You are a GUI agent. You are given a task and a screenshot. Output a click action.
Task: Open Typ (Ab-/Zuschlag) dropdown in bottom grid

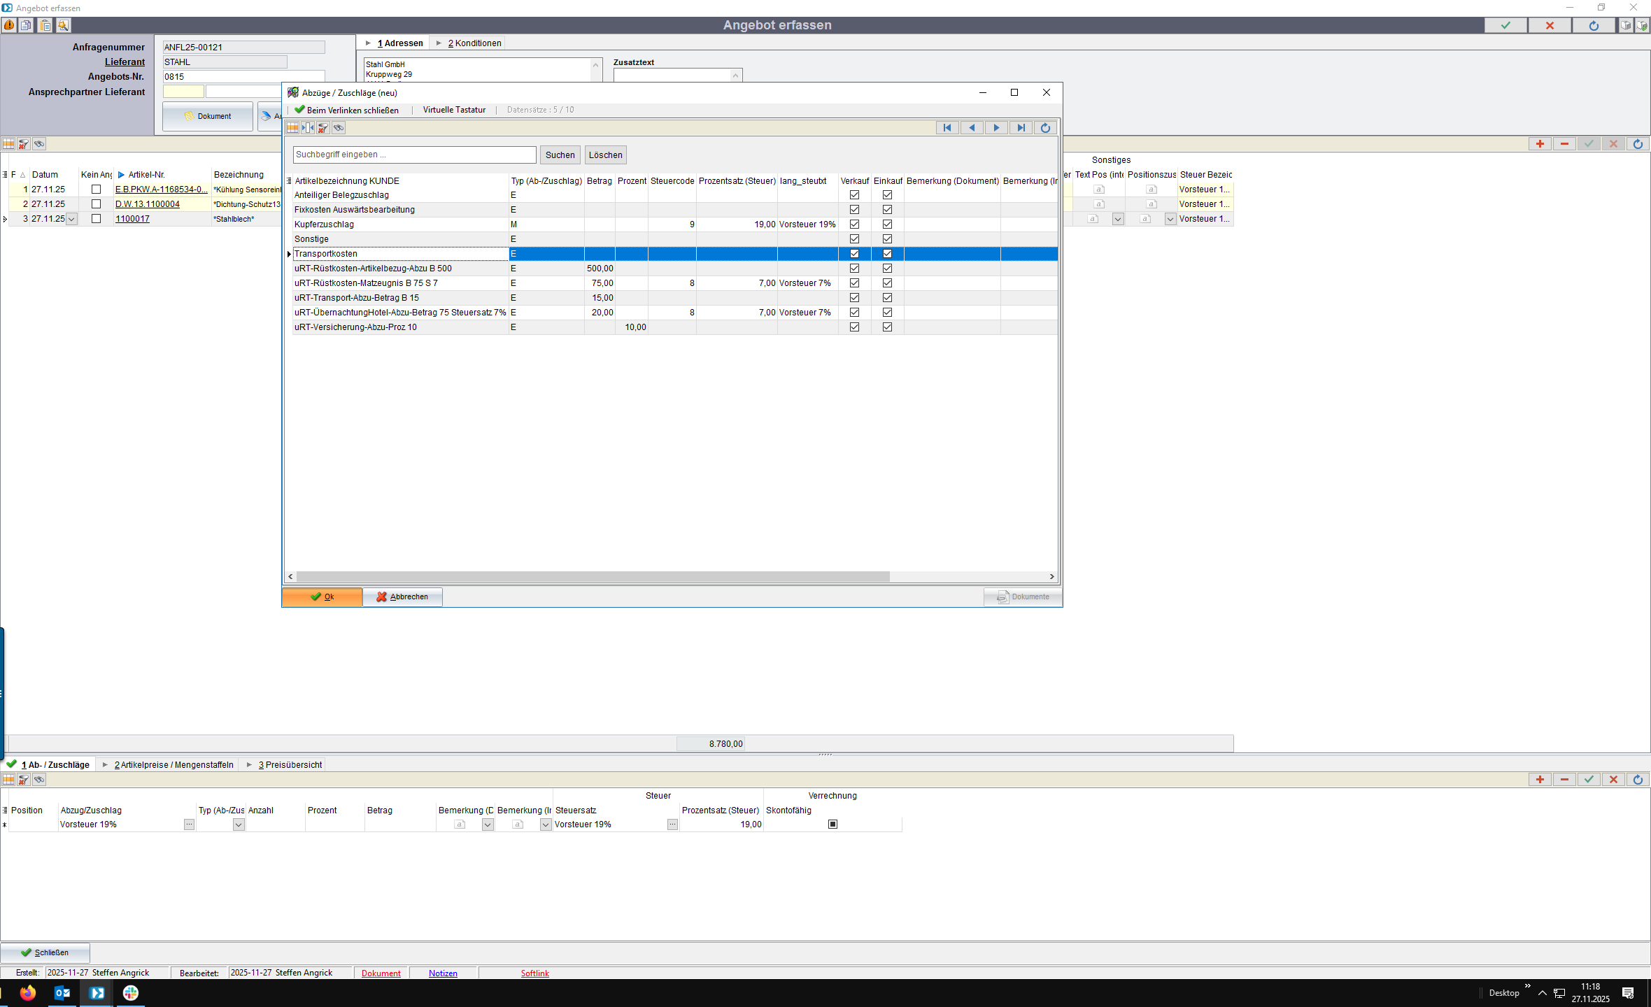click(x=239, y=825)
